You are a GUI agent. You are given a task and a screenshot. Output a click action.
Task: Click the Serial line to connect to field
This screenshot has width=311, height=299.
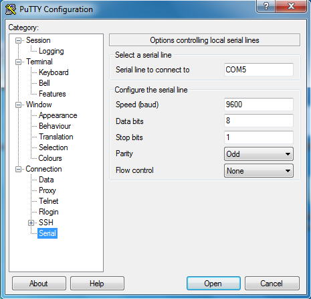pos(259,70)
